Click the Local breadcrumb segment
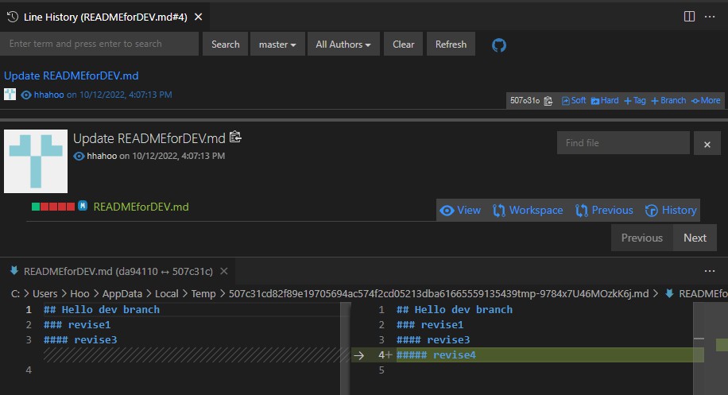Screen dimensions: 728x395 click(167, 294)
